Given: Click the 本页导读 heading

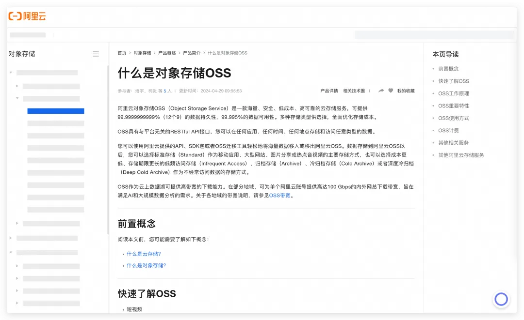Looking at the screenshot, I should 445,54.
